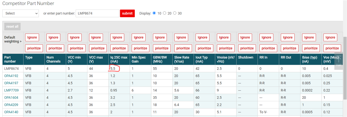The height and width of the screenshot is (117, 347).
Task: Prioritize the Ibias (typ) column
Action: point(311,48)
